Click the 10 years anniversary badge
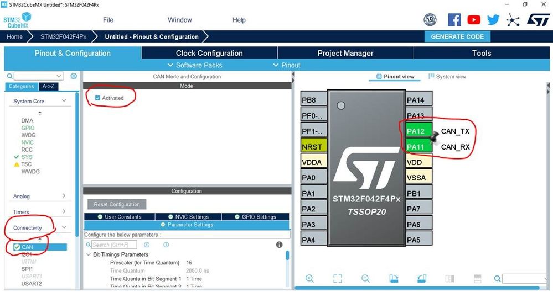553x292 pixels. point(430,20)
